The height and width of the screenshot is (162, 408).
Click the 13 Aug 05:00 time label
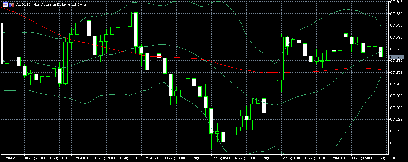[362, 158]
